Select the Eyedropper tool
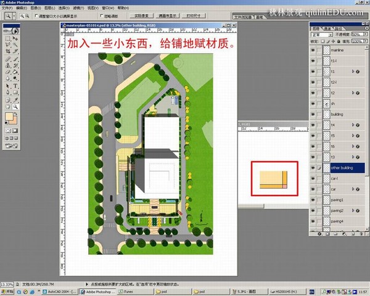Viewport: 370px width, 296px height. (x=15, y=100)
